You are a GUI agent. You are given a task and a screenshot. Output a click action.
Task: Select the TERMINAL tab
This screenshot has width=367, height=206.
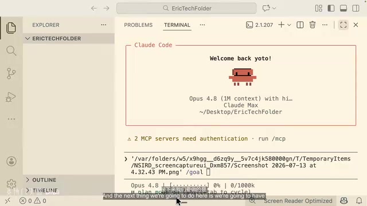[177, 25]
